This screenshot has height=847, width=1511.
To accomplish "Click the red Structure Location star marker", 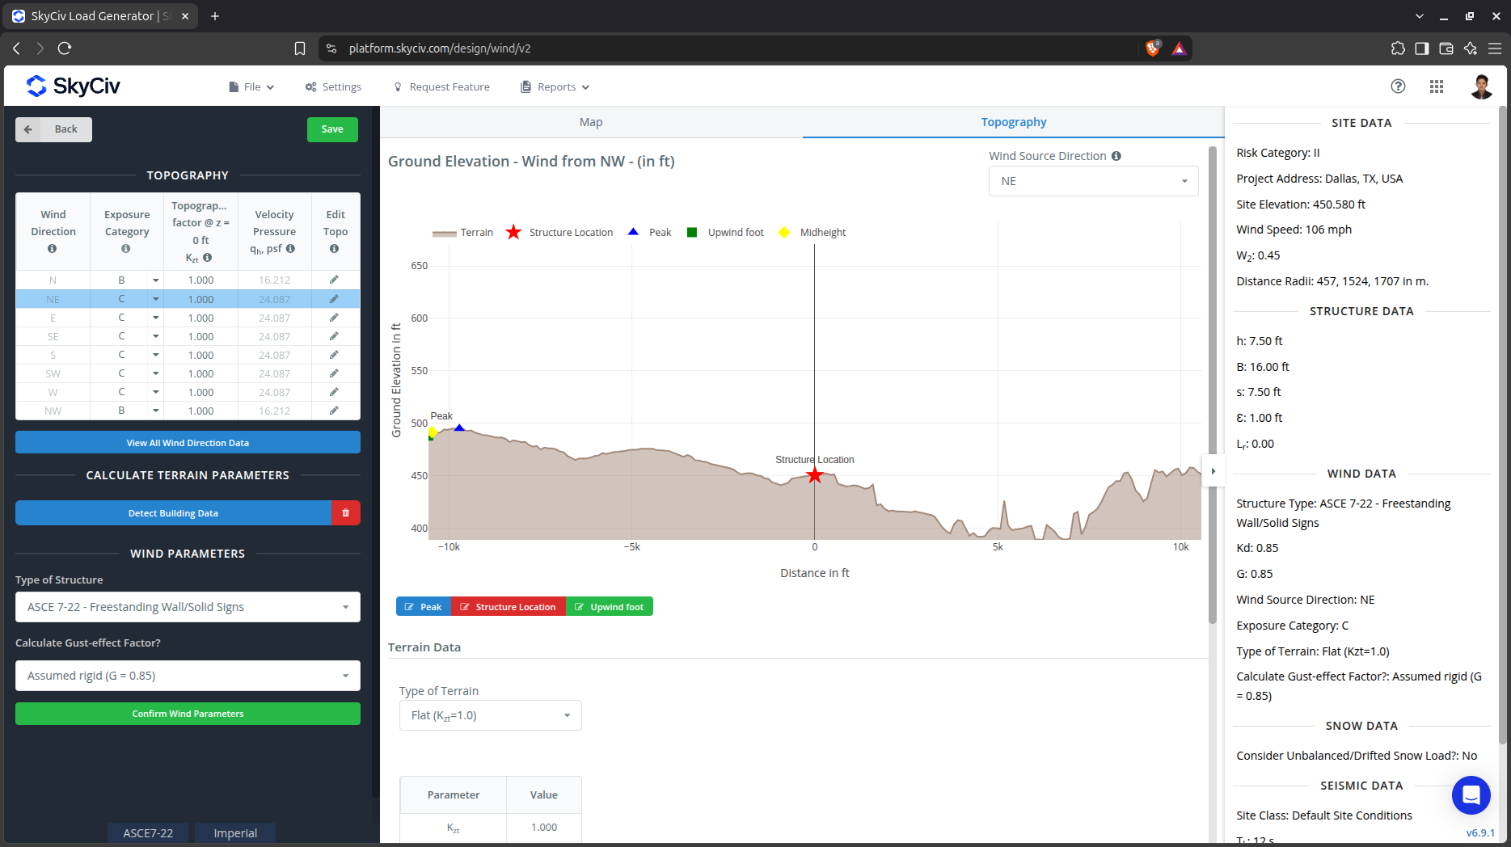I will 815,475.
